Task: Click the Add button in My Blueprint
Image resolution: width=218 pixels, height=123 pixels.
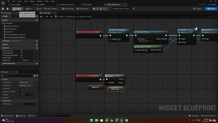Action: (5, 16)
